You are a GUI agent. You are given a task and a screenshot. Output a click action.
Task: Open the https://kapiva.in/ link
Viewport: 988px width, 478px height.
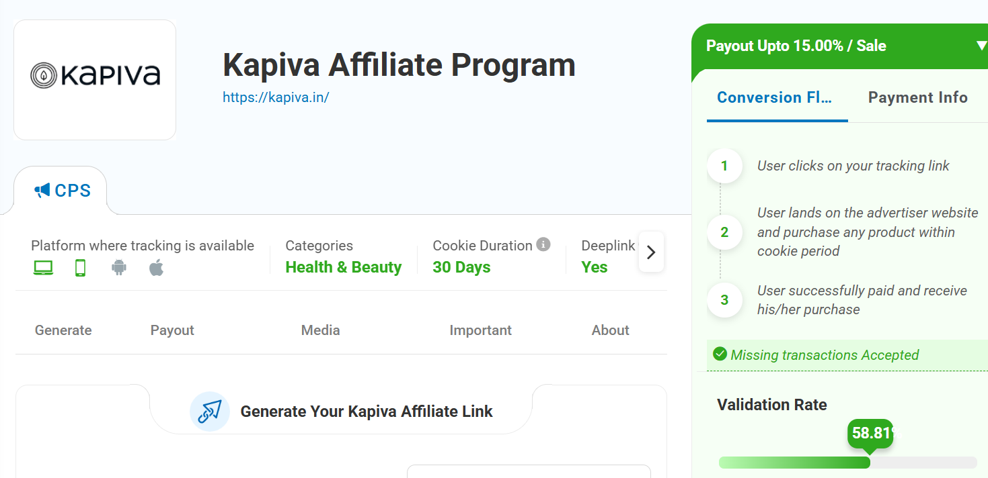tap(276, 97)
